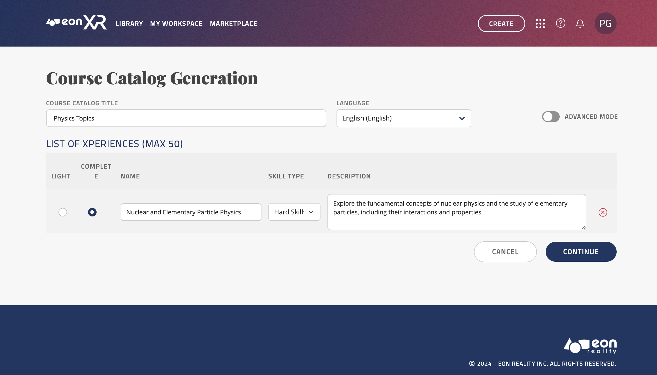The width and height of the screenshot is (657, 375).
Task: Click the COMPLETE column header
Action: click(96, 171)
